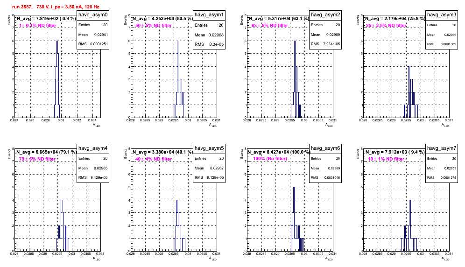
Task: Click RMS 8.3e-05 in havg_asym1 box
Action: click(209, 44)
